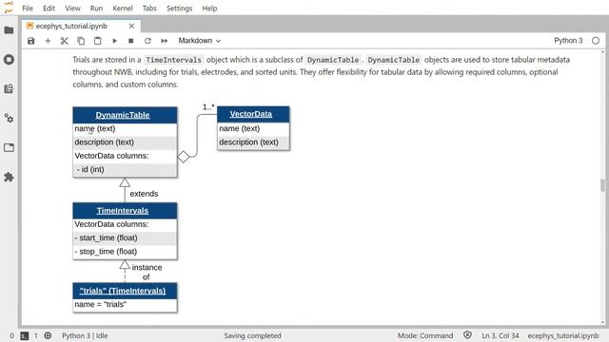Interrupt the kernel with the stop icon
609x342 pixels.
click(x=131, y=41)
